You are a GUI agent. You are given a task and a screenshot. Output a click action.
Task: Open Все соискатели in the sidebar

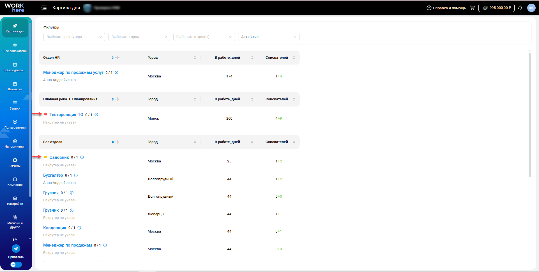(x=15, y=48)
